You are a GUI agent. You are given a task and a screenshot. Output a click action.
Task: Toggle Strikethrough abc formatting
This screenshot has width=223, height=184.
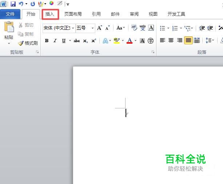pos(77,41)
